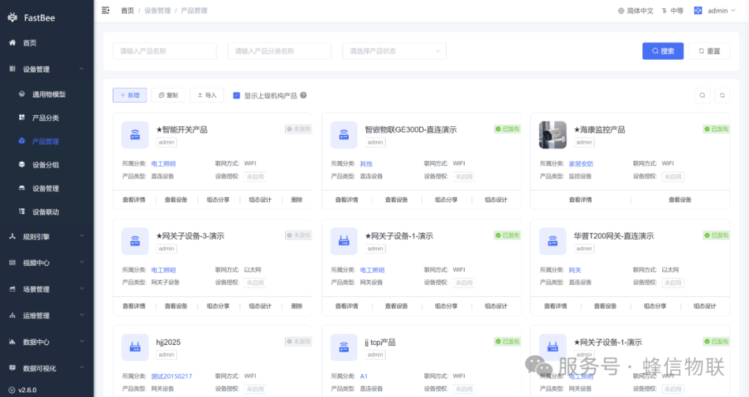The width and height of the screenshot is (749, 397).
Task: Switch language via 简体中文 globe icon
Action: click(635, 10)
